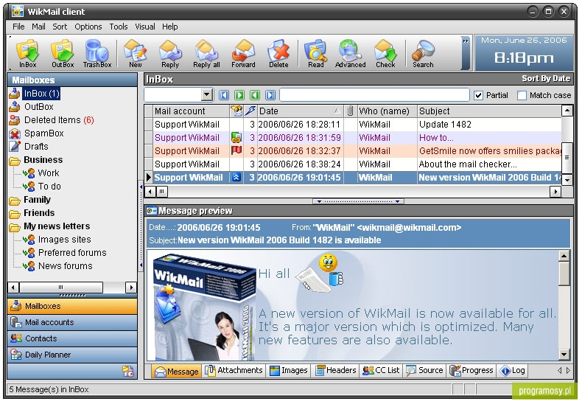Image resolution: width=582 pixels, height=404 pixels.
Task: Open the TrashBox toolbar icon
Action: point(97,54)
